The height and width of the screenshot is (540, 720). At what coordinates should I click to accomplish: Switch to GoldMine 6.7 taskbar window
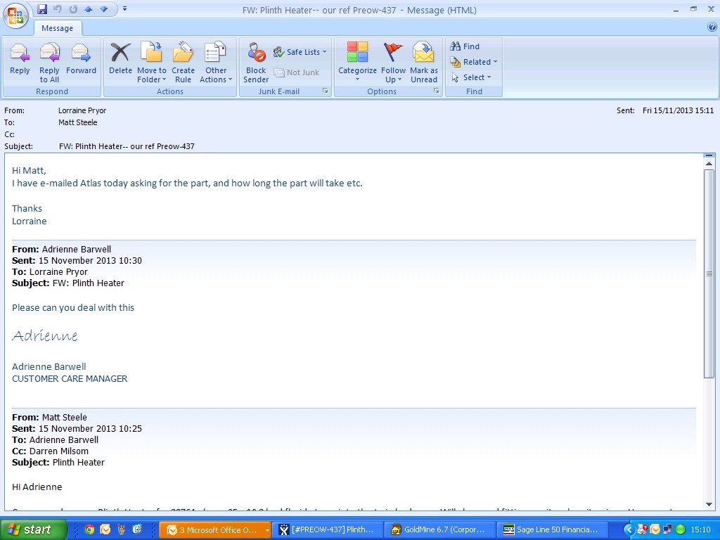[x=440, y=530]
